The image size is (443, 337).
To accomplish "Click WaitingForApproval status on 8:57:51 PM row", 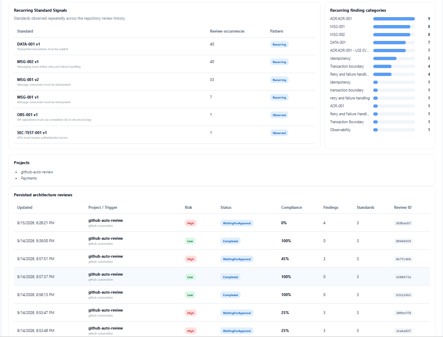I will pyautogui.click(x=237, y=259).
